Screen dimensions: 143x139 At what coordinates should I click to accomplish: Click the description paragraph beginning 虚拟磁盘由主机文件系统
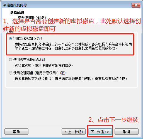click(73, 46)
